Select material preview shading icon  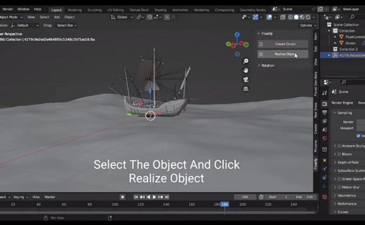[302, 17]
